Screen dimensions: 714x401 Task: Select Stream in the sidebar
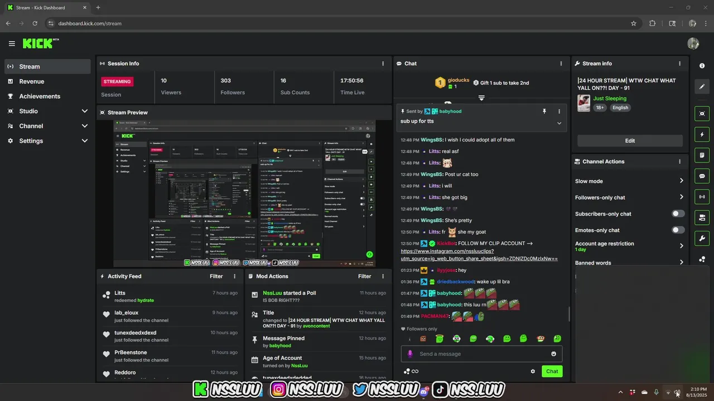47,66
